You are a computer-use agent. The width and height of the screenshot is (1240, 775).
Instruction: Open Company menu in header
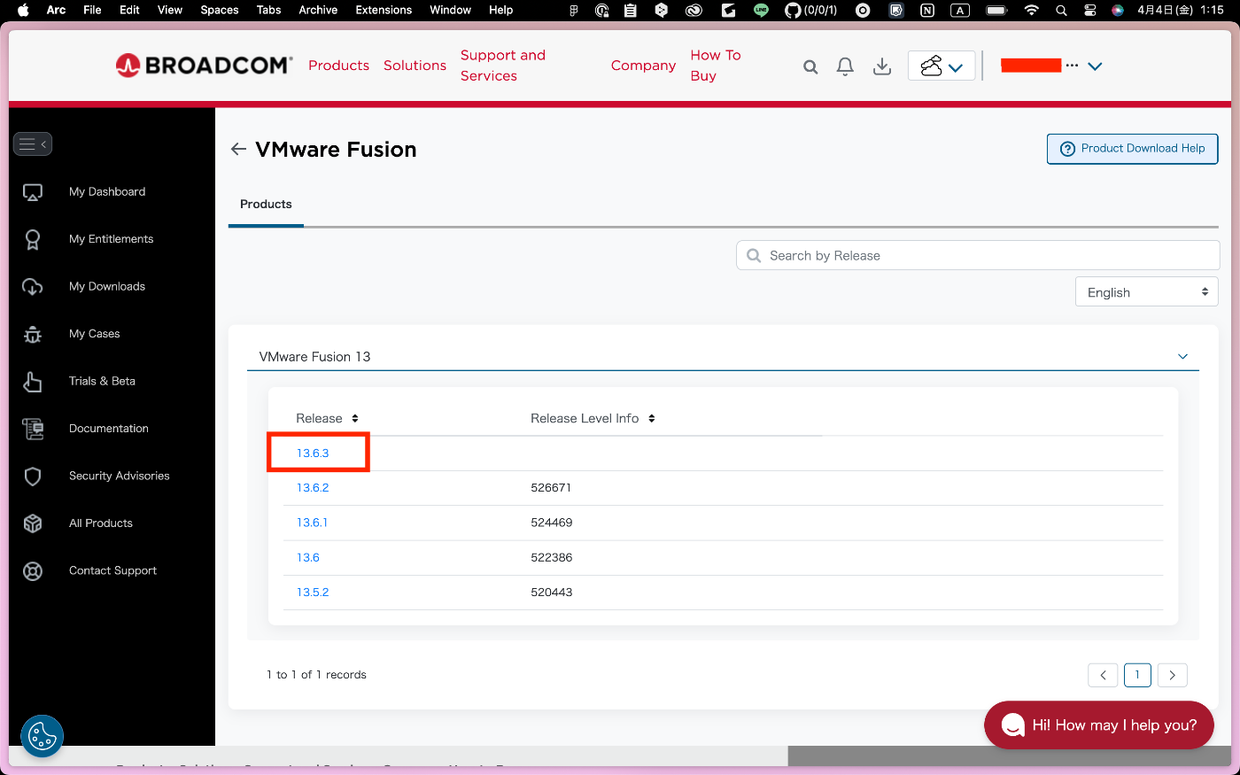point(643,66)
